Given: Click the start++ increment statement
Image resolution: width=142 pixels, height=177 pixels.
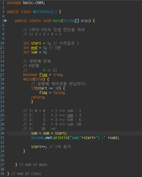Looking at the screenshot, I should (39, 147).
